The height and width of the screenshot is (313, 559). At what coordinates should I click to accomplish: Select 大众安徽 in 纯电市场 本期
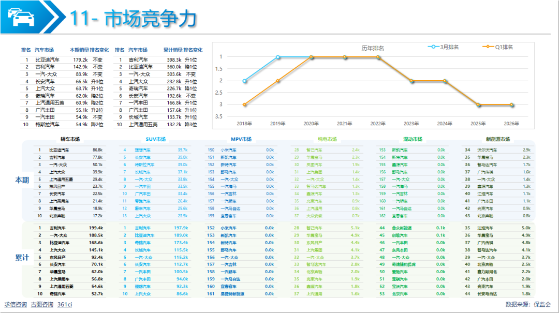click(x=314, y=216)
